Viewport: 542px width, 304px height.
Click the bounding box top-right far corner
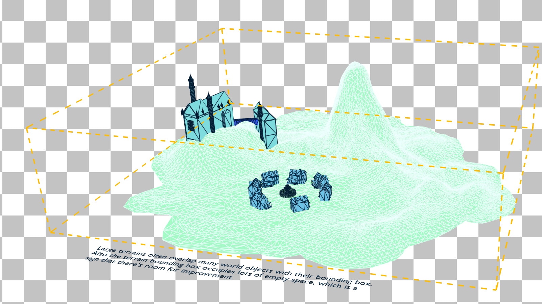[538, 48]
